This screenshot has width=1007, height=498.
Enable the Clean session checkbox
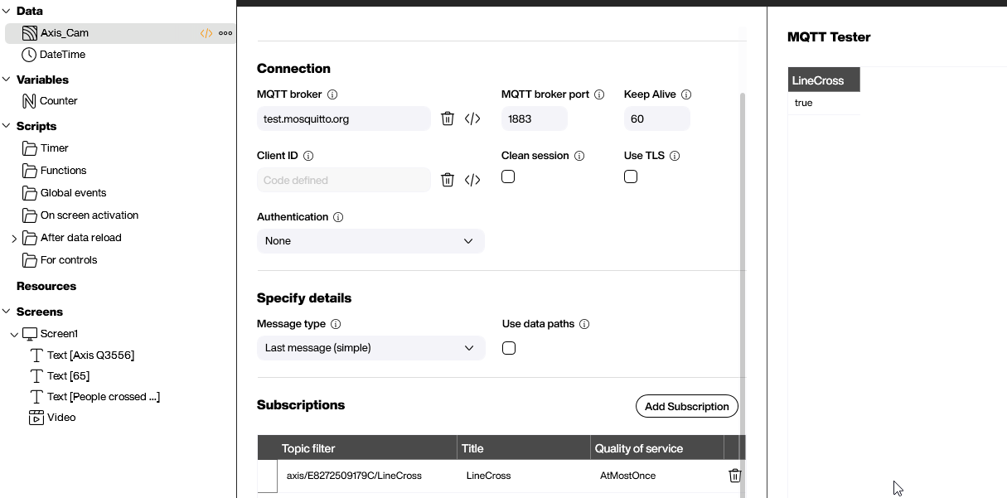tap(508, 176)
